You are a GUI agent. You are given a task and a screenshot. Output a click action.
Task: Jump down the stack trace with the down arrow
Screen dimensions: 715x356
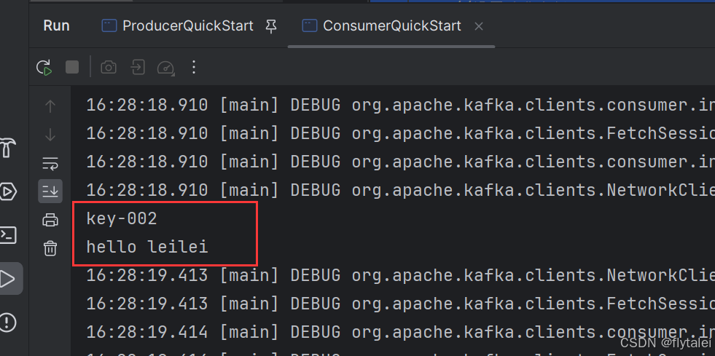tap(50, 135)
